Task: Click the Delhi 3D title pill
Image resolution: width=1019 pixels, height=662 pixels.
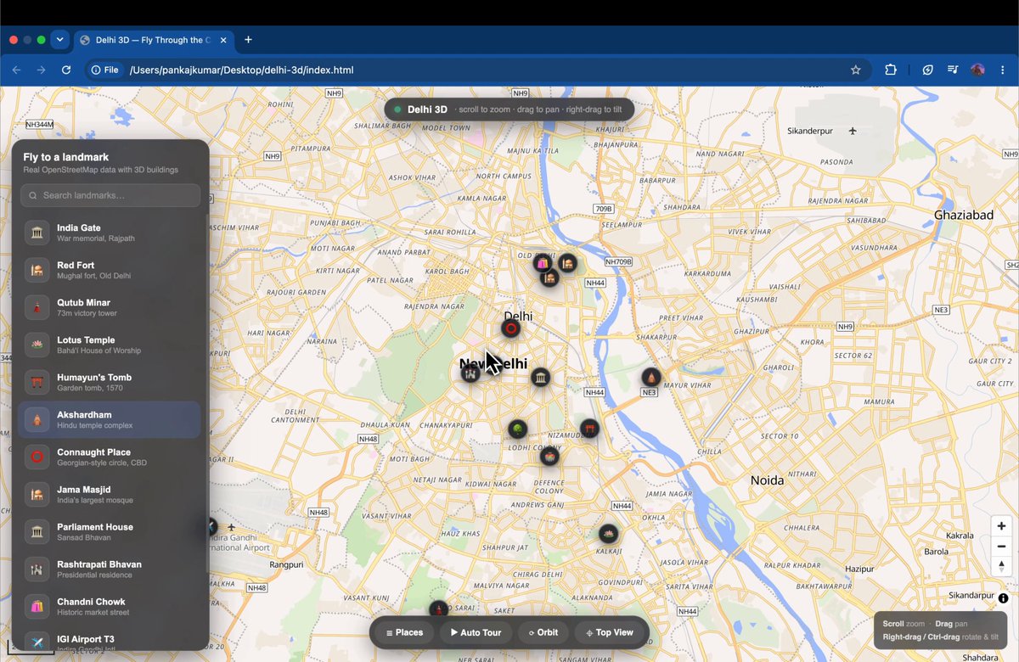Action: click(509, 109)
